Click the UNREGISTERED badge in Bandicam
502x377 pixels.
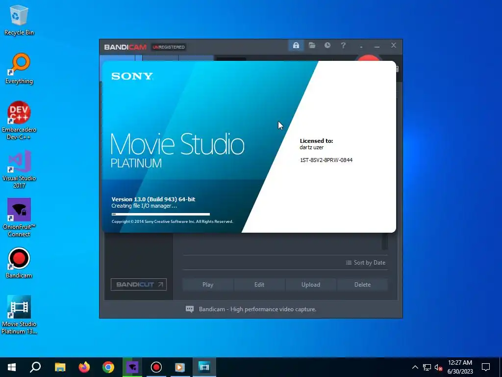169,47
